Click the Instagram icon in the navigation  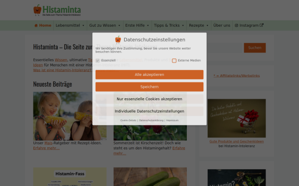236,25
